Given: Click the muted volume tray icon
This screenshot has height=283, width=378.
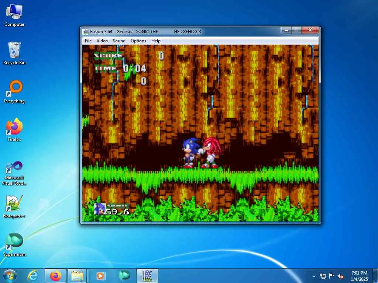Looking at the screenshot, I should (x=341, y=276).
